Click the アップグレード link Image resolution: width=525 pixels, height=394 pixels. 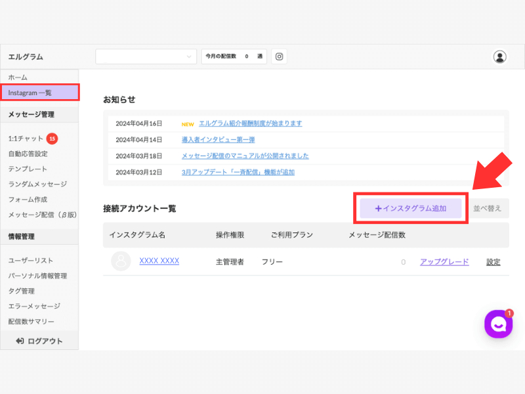[x=444, y=262]
